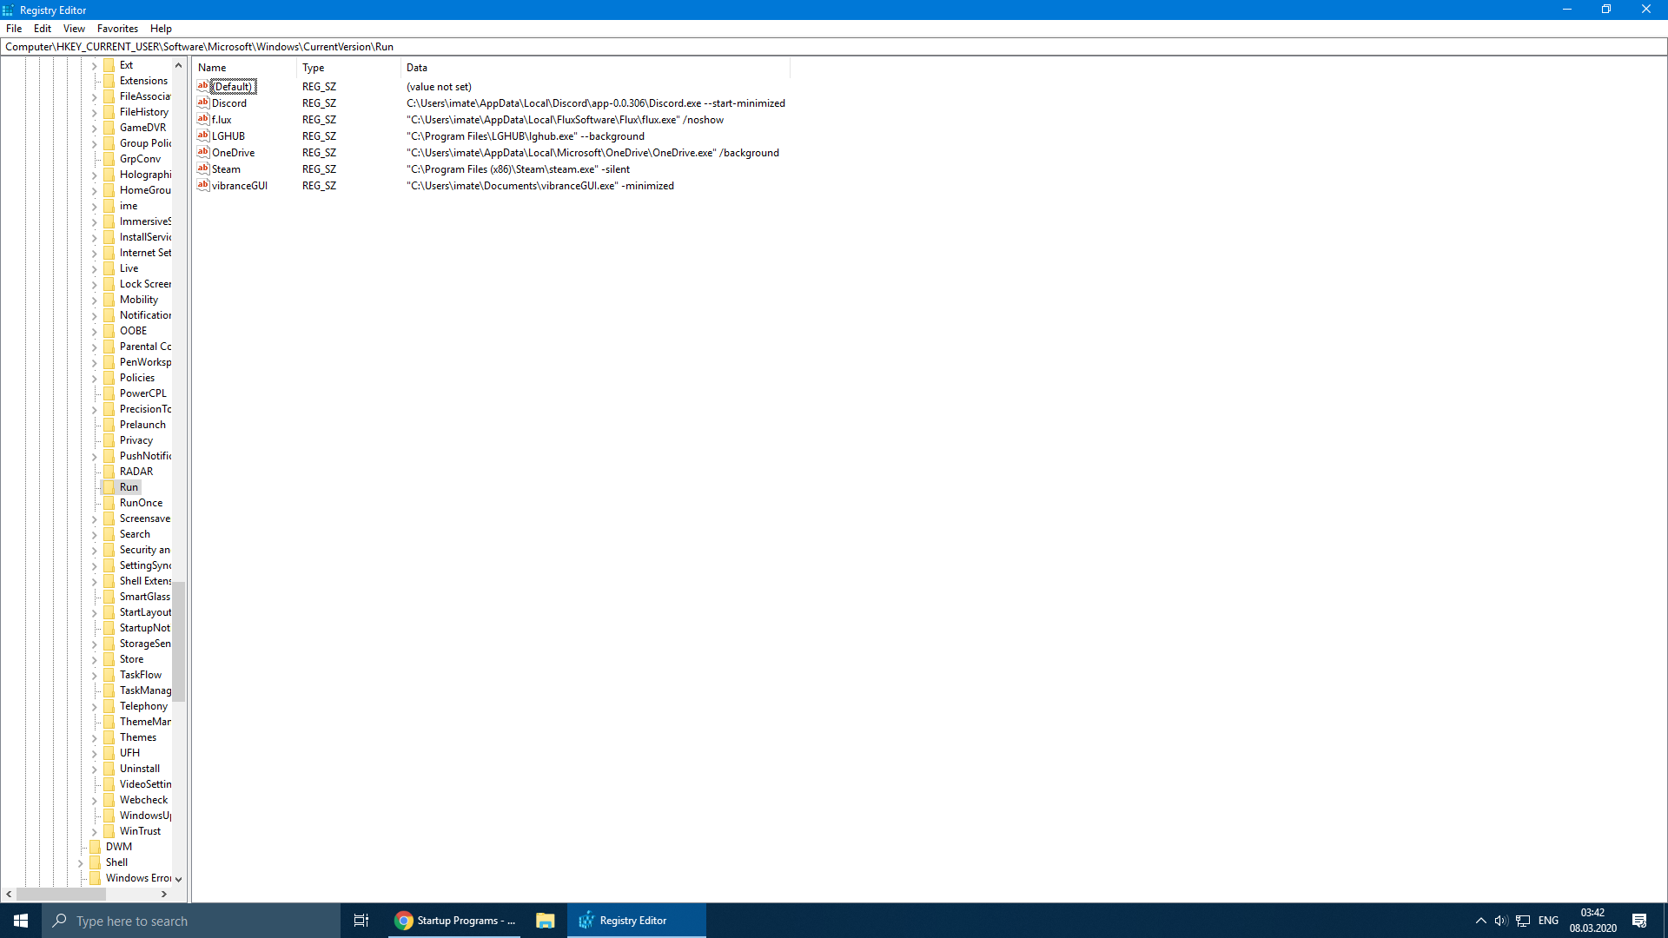Select the Mobility key
The height and width of the screenshot is (938, 1668).
pyautogui.click(x=139, y=300)
